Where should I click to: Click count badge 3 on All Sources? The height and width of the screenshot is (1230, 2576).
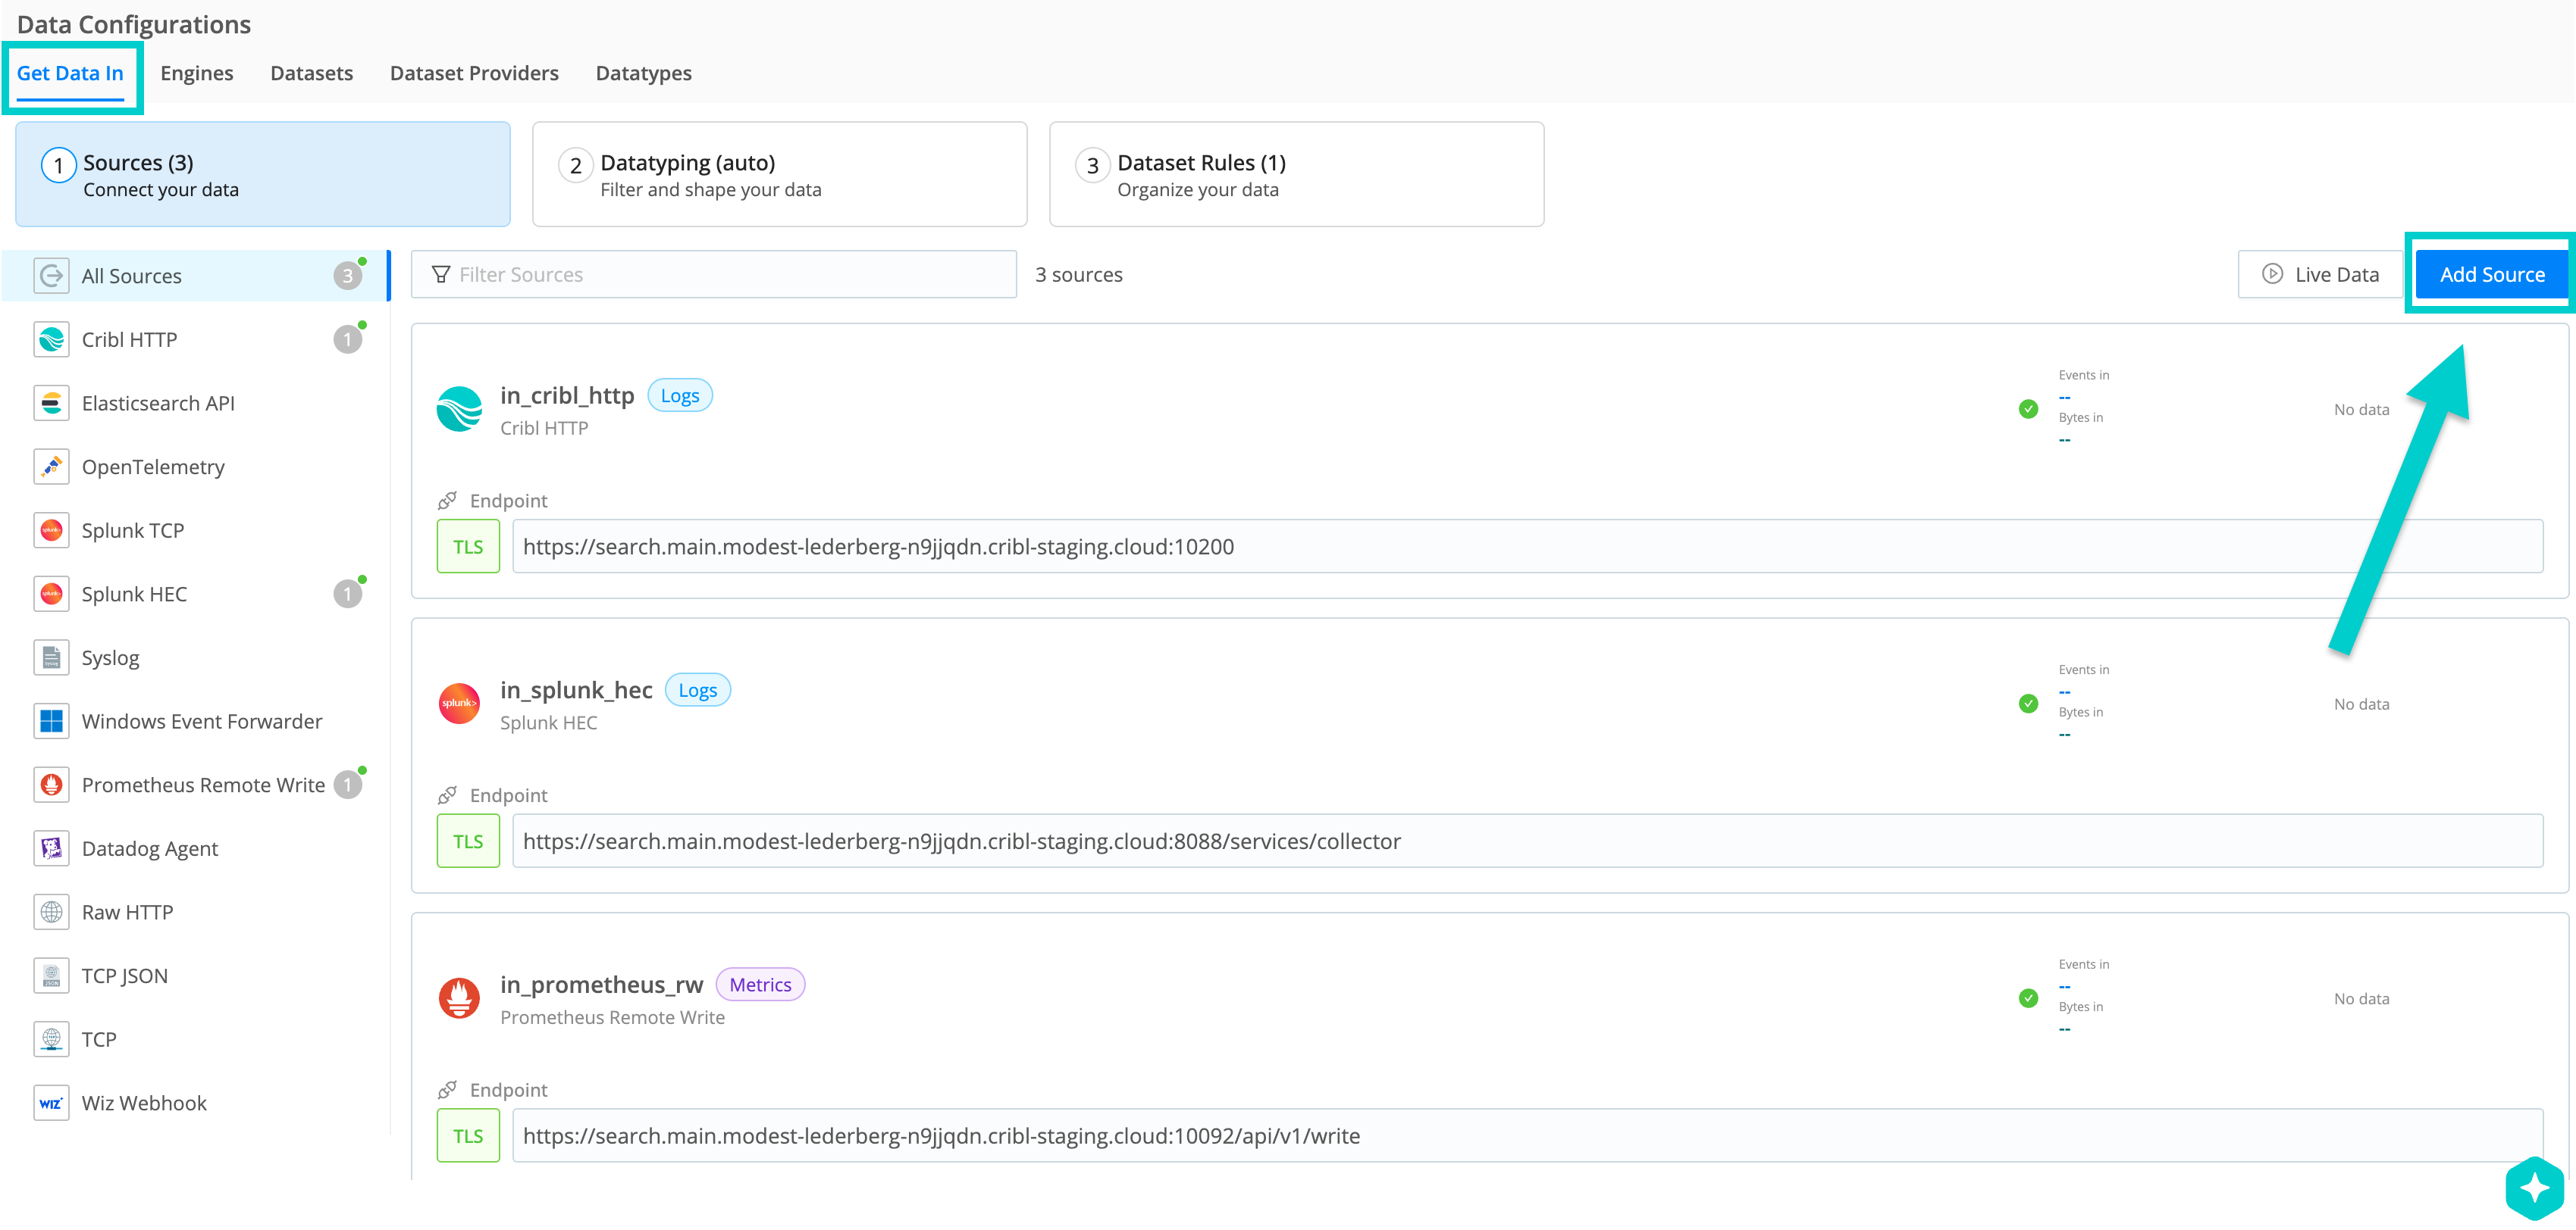(x=347, y=276)
